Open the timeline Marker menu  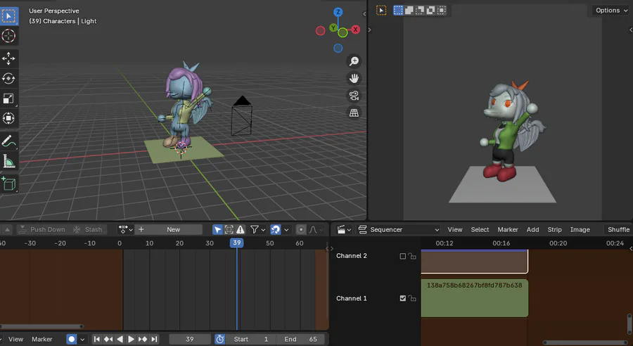click(x=42, y=340)
